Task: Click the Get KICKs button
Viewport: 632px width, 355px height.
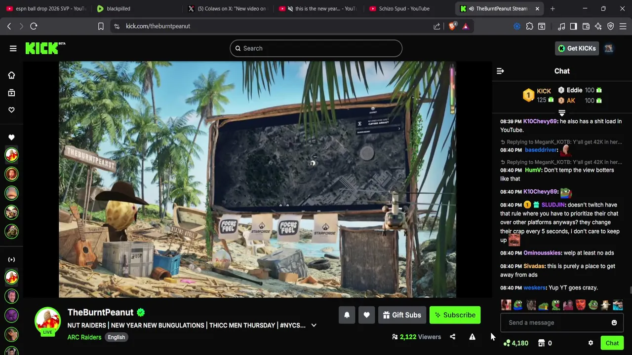Action: (577, 48)
